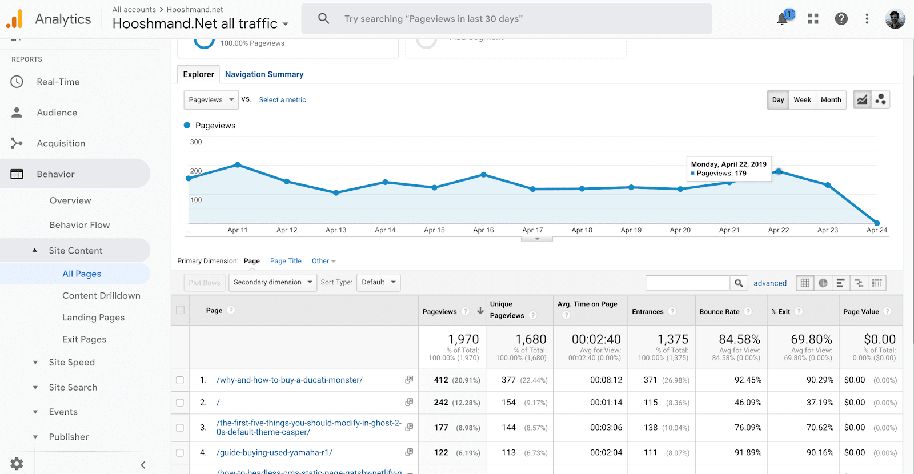Open root page external link icon
This screenshot has height=474, width=914.
pyautogui.click(x=409, y=402)
